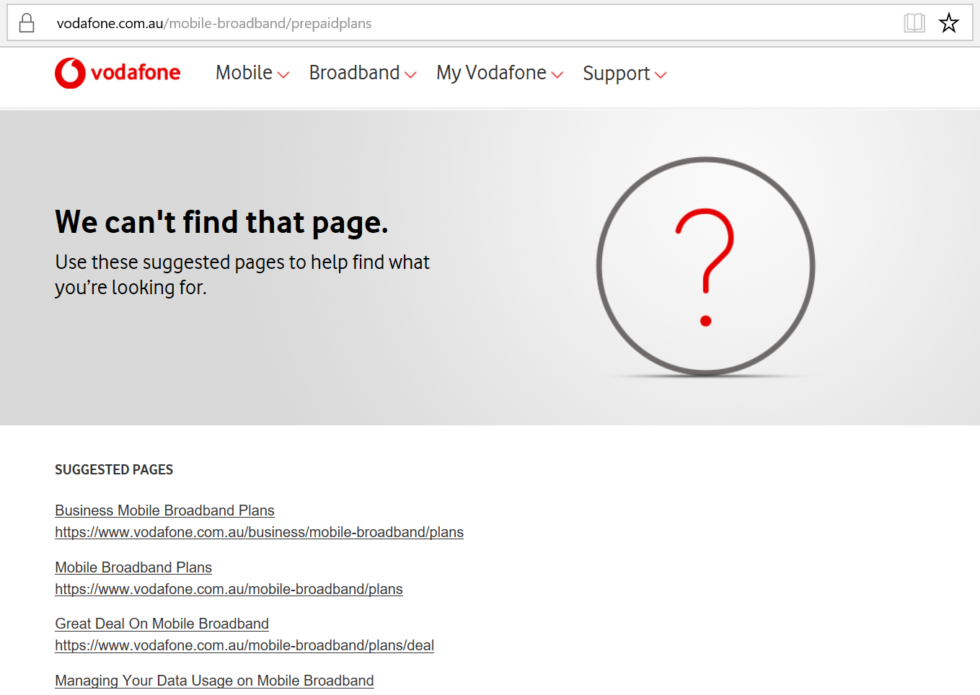Viewport: 980px width, 695px height.
Task: Click the SUGGESTED PAGES heading
Action: [113, 469]
